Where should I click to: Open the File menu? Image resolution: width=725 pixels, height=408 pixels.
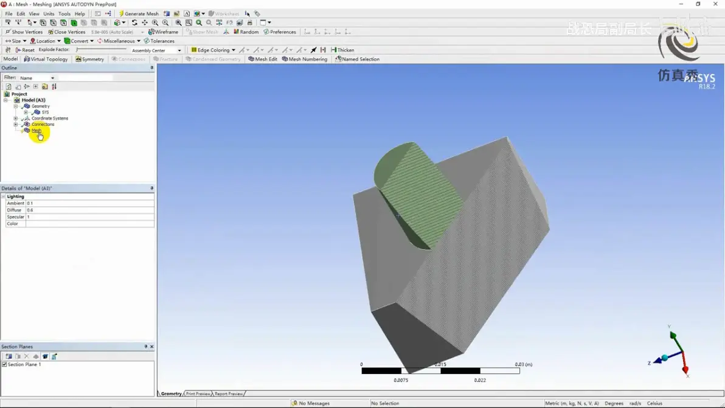tap(9, 14)
